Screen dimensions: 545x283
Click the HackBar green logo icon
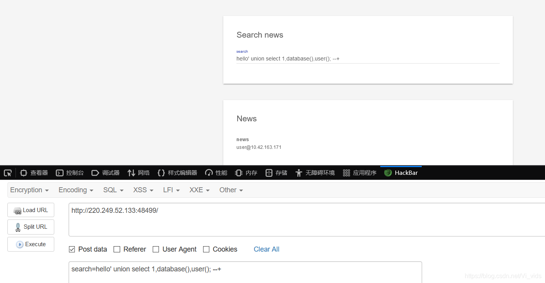tap(388, 173)
